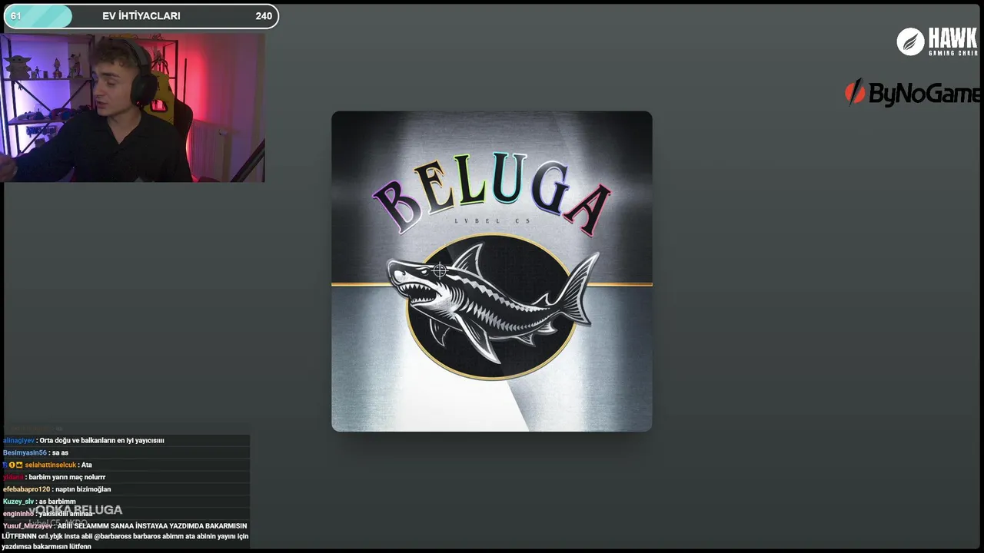Image resolution: width=984 pixels, height=553 pixels.
Task: Click the 'barbim yarın maç nolurrr' message
Action: pos(67,477)
